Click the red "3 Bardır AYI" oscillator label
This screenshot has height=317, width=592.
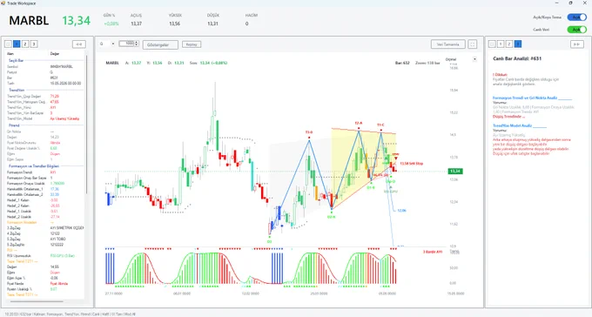(x=433, y=252)
